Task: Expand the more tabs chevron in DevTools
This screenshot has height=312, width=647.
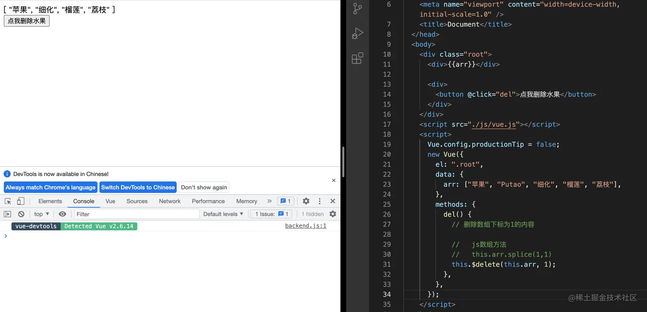Action: pos(269,201)
